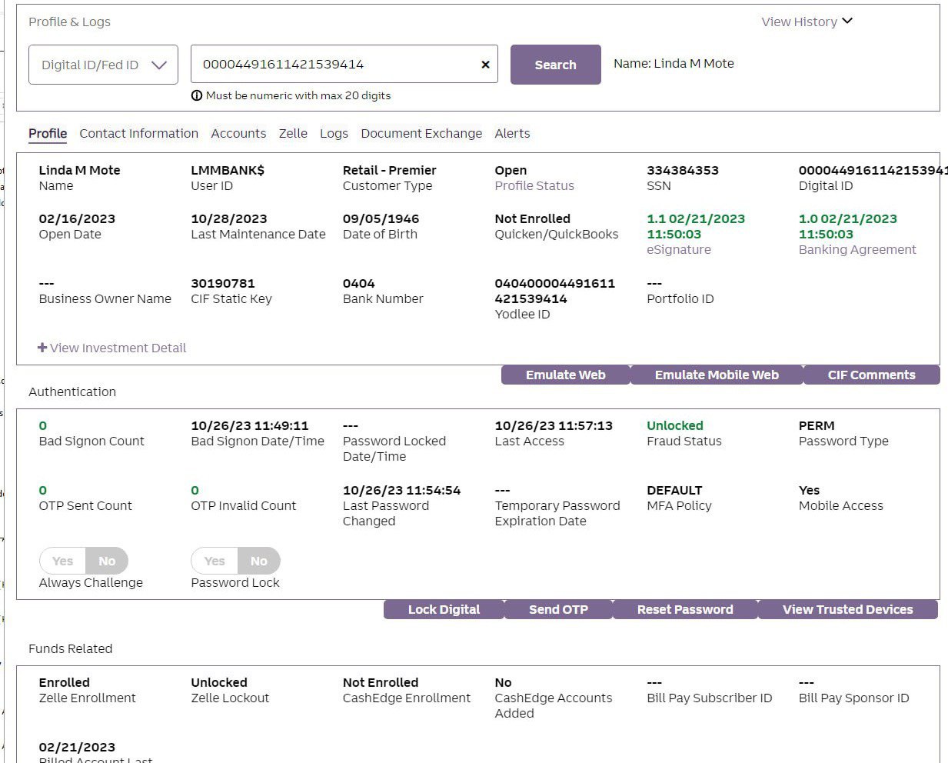Click the CIF Static Key 30190781
The width and height of the screenshot is (948, 763).
(223, 283)
